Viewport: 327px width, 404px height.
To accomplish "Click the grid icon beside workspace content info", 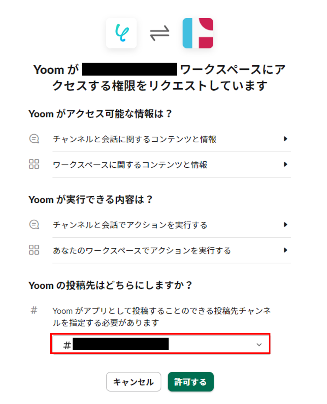I will (x=35, y=164).
